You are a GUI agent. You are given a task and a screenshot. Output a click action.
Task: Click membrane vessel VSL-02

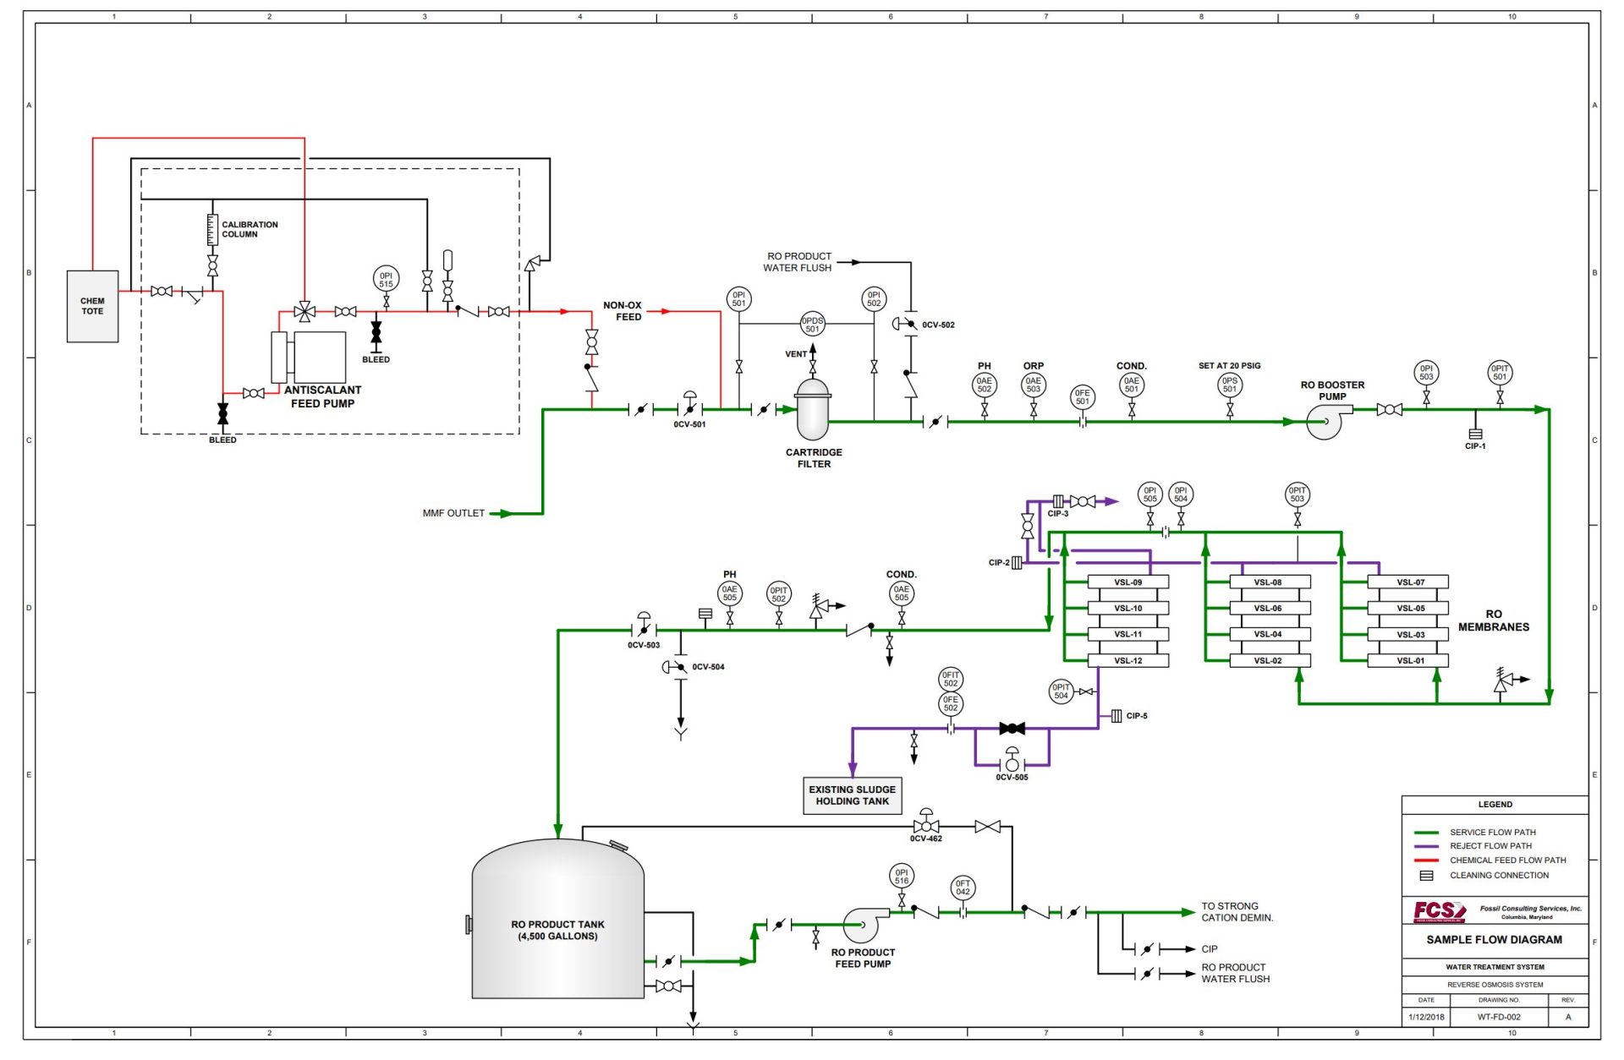point(1269,661)
